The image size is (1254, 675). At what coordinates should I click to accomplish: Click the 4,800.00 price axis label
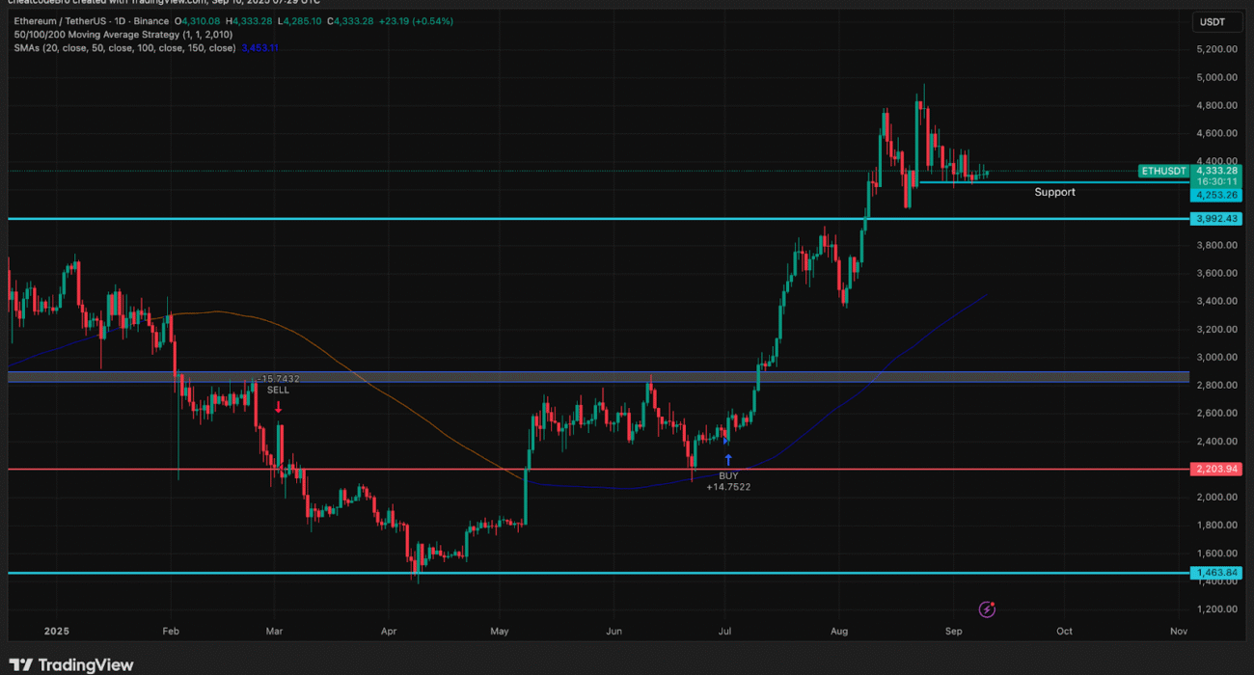(1218, 105)
